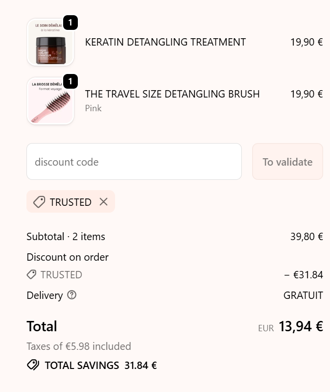Screen dimensions: 330x392
Task: Click the Subtotal 2 items label
Action: 66,237
